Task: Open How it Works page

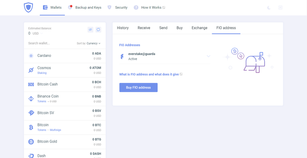Action: pos(150,7)
